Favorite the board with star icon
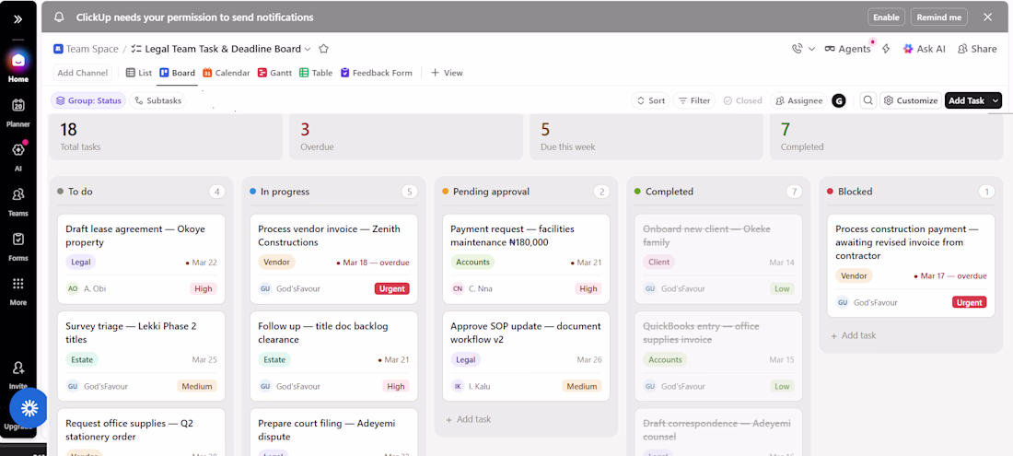Screen dimensions: 1013x456 324,49
